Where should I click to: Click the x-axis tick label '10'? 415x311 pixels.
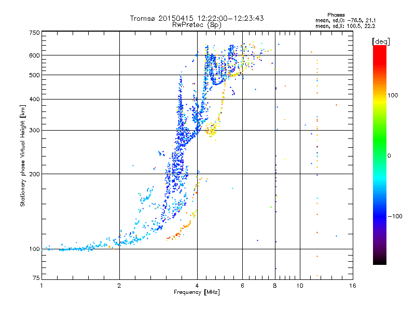coord(300,286)
